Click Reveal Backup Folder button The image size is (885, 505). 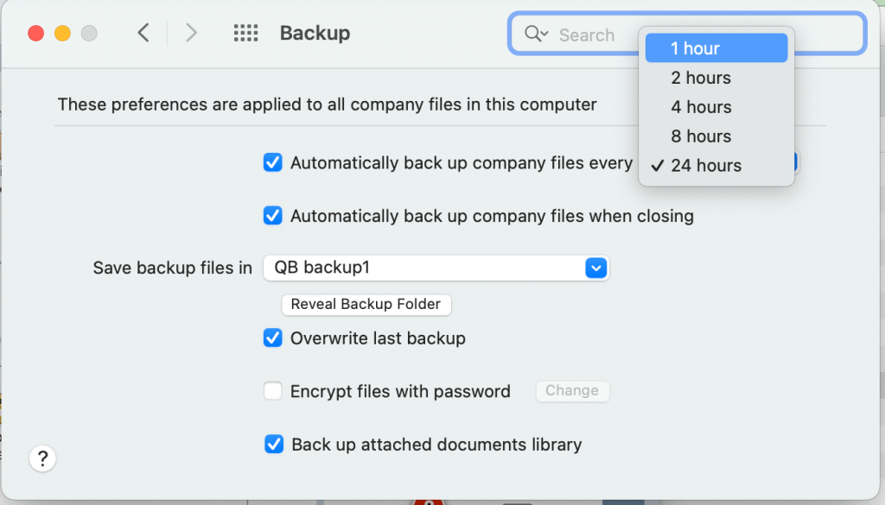(x=366, y=305)
